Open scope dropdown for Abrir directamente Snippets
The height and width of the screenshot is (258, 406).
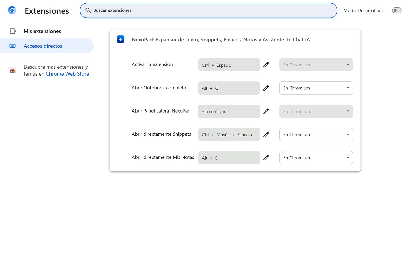click(x=316, y=135)
